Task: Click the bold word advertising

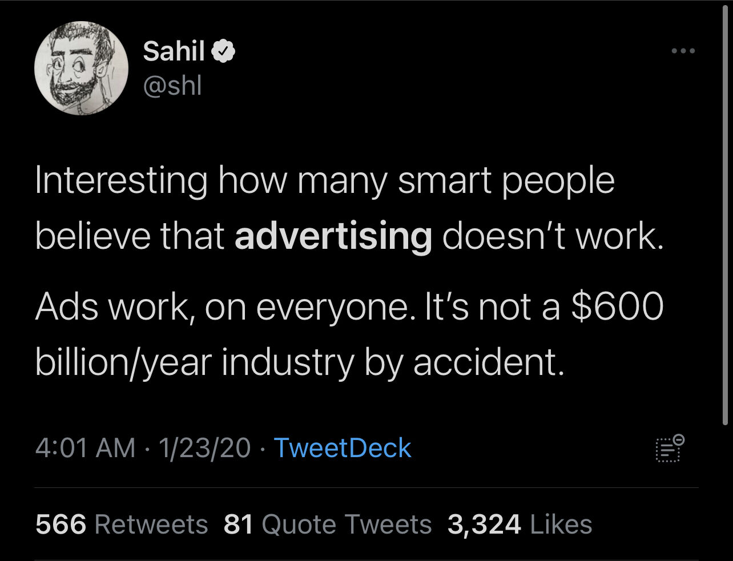Action: click(x=333, y=236)
